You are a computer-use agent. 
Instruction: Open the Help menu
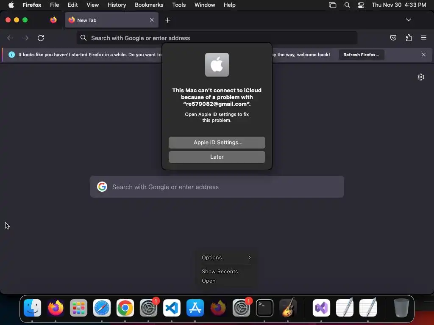(229, 5)
